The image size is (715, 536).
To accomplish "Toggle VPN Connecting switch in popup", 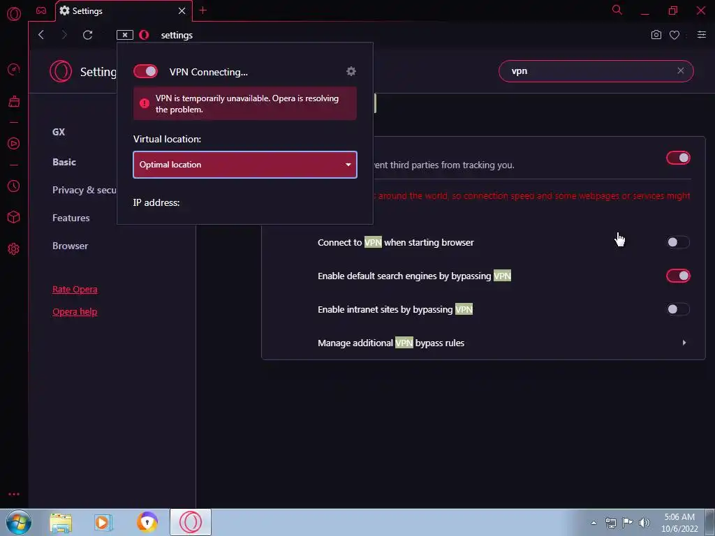I will point(145,71).
